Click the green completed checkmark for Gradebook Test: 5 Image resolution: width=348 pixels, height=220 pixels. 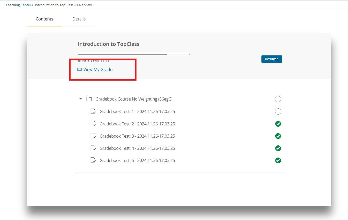(x=278, y=160)
